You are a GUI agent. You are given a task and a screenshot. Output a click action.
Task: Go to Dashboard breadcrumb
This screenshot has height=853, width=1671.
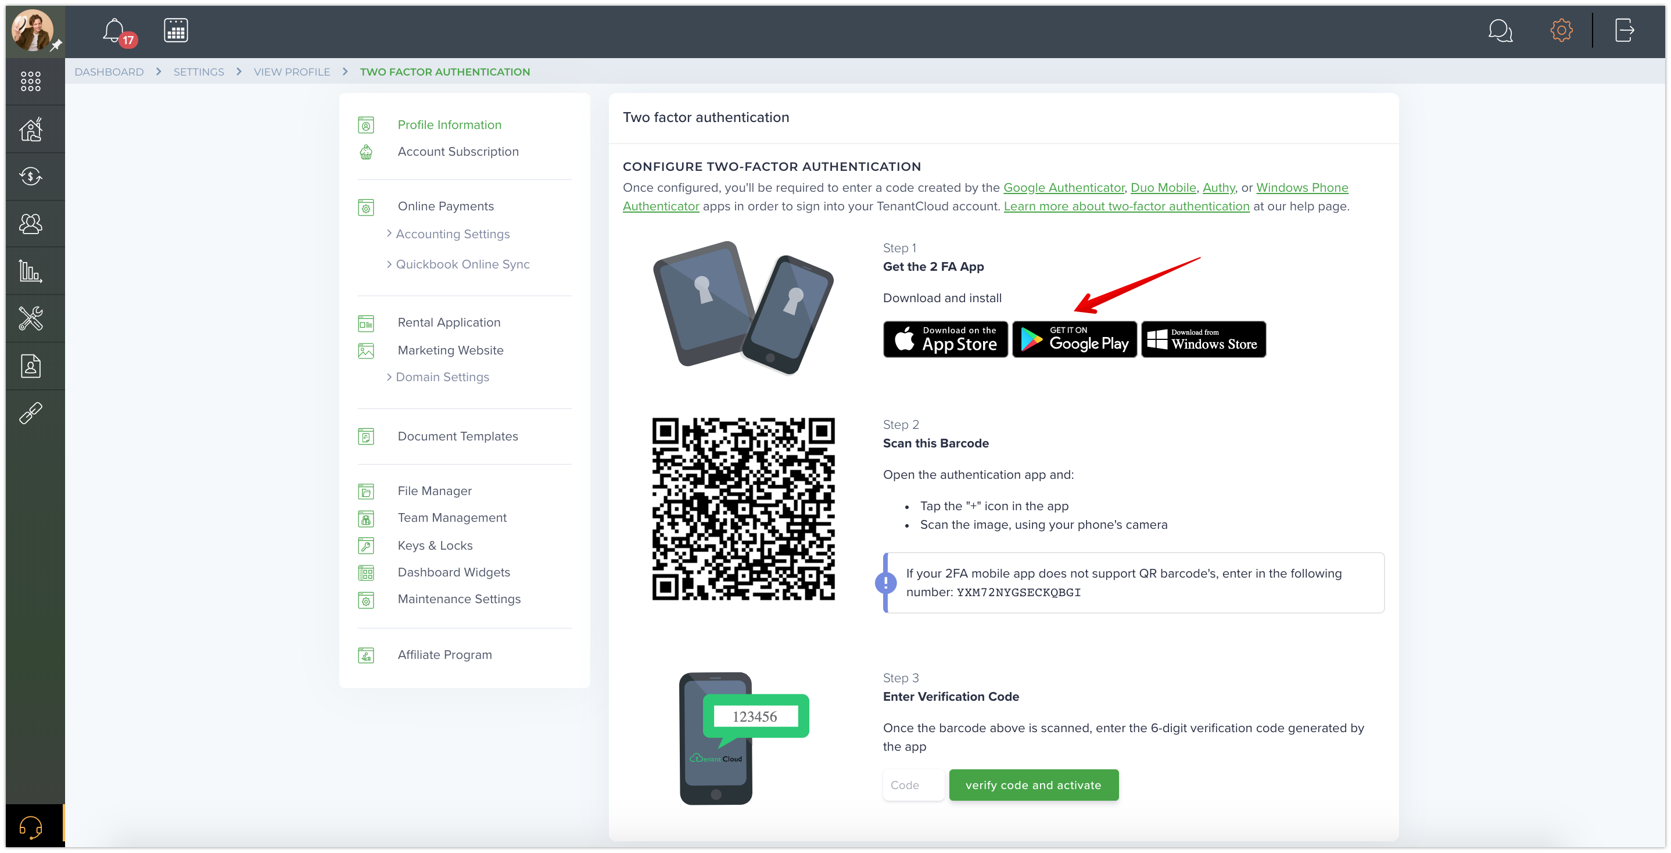109,72
